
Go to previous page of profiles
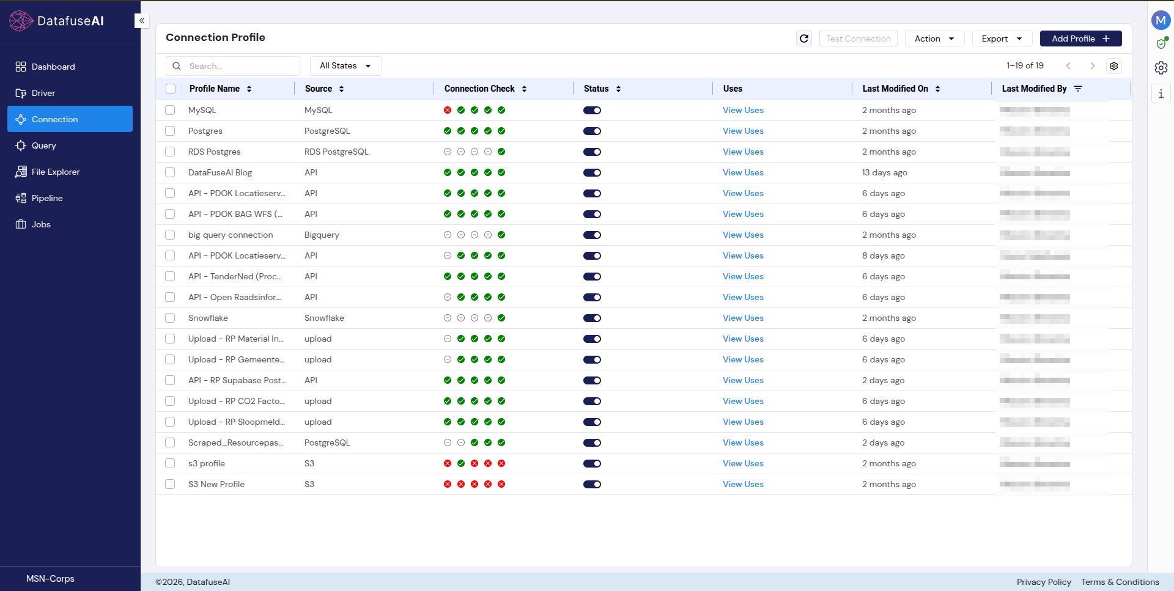point(1068,66)
